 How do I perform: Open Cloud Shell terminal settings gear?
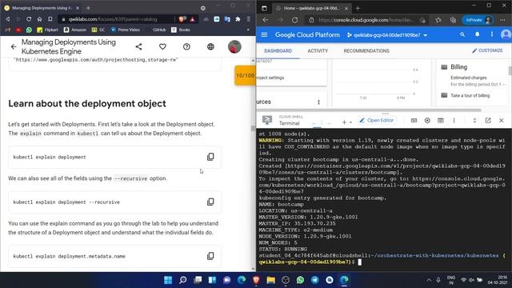427,121
